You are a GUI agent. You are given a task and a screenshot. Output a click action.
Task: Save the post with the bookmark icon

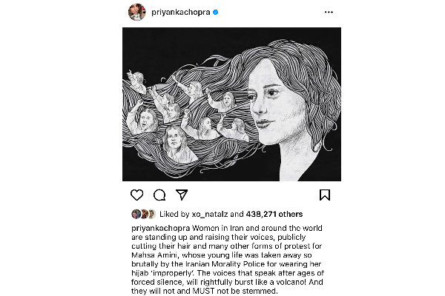(x=325, y=195)
